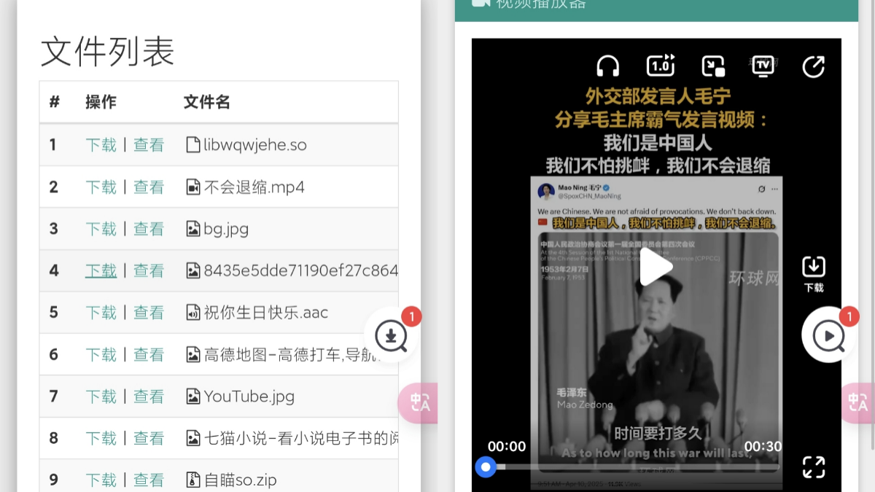Select file name libwqwjehe.so
Viewport: 875px width, 492px height.
point(255,145)
